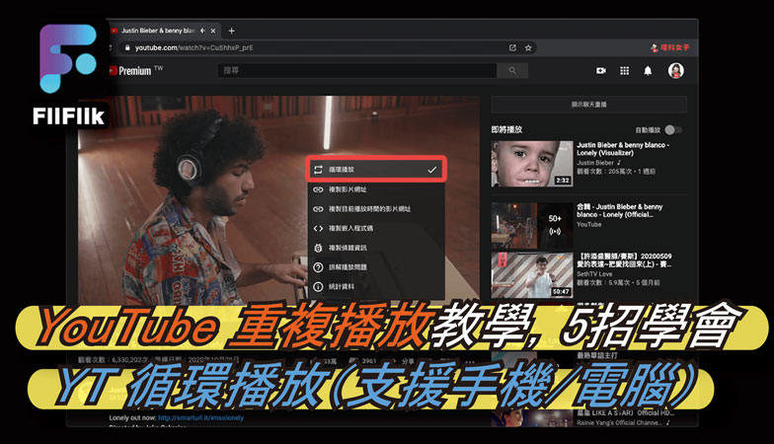Open the account avatar menu
Viewport: 774px width, 444px height.
click(x=675, y=71)
